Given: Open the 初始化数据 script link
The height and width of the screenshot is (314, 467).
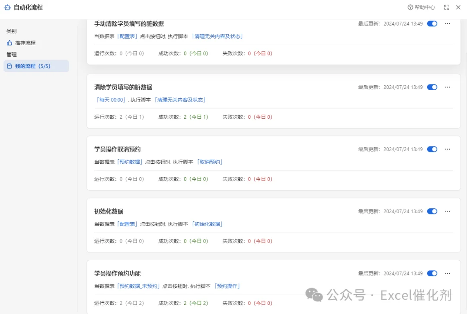Looking at the screenshot, I should pos(207,224).
